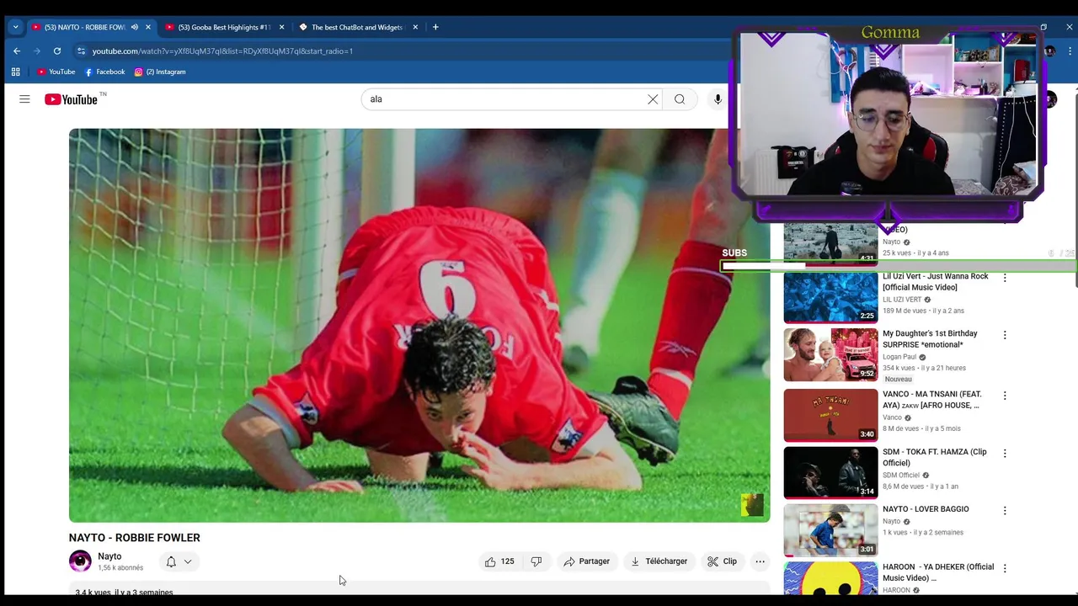The image size is (1078, 606).
Task: Click the '1,56 k abonnés' subscriber count
Action: click(120, 568)
